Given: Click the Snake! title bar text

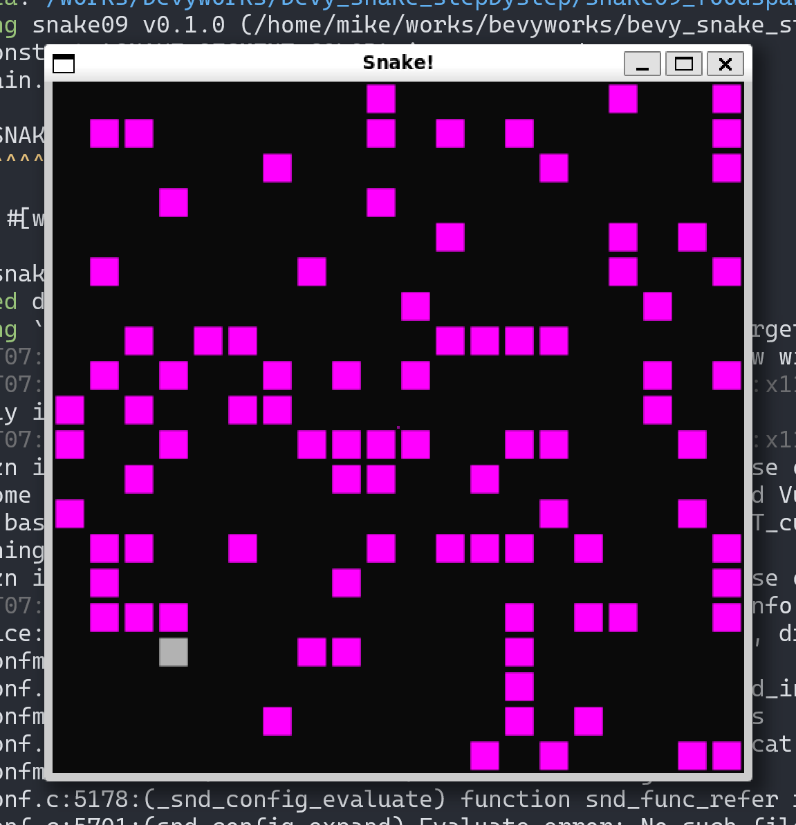Looking at the screenshot, I should pyautogui.click(x=398, y=62).
